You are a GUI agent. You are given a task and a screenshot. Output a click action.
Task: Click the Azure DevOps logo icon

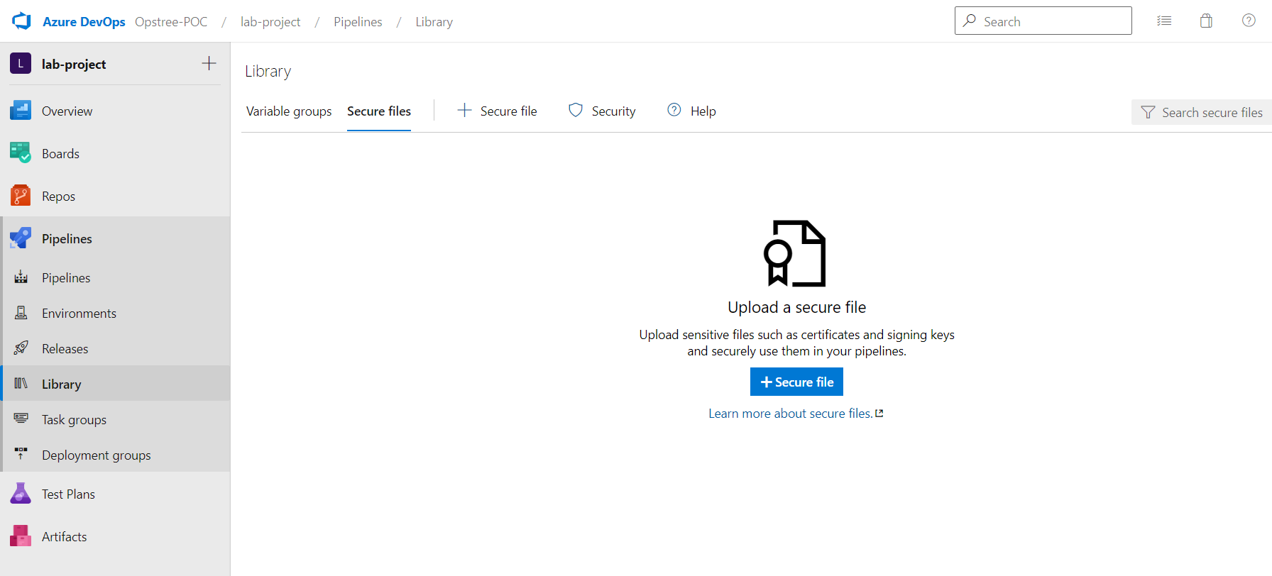[x=21, y=21]
